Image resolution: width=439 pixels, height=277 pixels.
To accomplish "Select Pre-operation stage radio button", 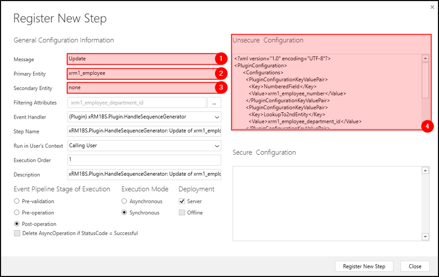I will 17,212.
